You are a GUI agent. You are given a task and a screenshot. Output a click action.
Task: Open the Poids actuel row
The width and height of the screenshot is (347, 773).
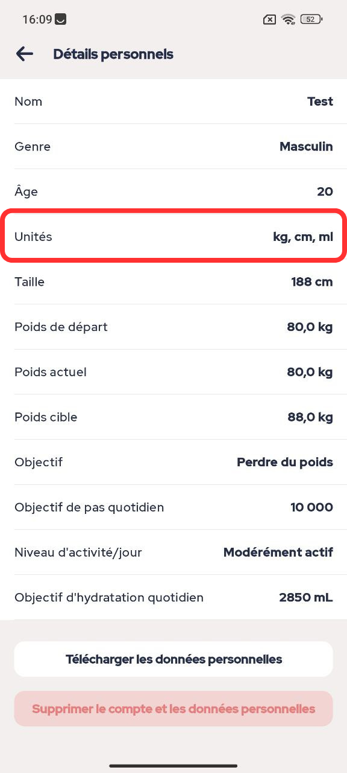coord(173,372)
